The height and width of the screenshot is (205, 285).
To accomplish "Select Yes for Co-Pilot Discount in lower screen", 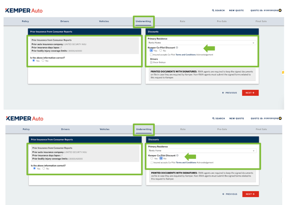I will coord(151,159).
